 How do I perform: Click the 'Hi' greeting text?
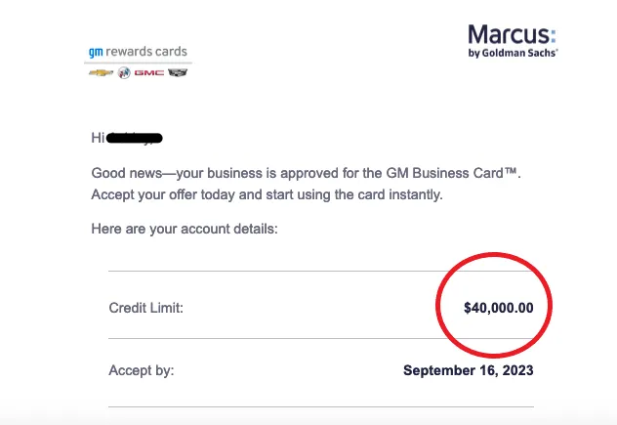point(98,138)
